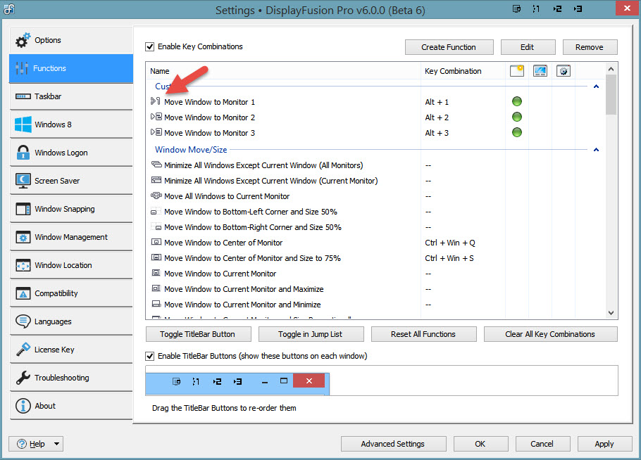The height and width of the screenshot is (460, 641).
Task: Go to the Window Snapping tab
Action: coord(71,209)
